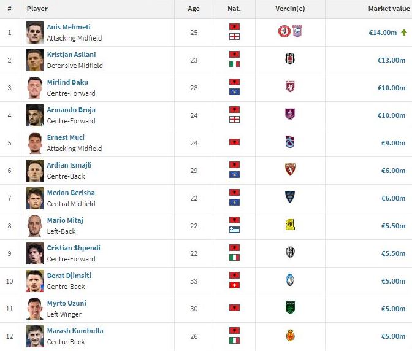Image resolution: width=412 pixels, height=351 pixels.
Task: Open the club crest beside Ernest Muci
Action: pyautogui.click(x=290, y=142)
